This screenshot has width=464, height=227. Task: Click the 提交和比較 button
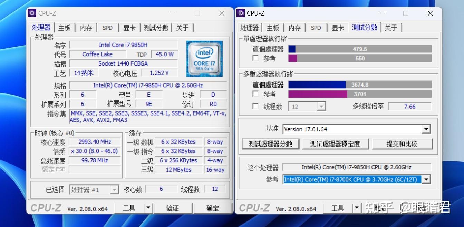(402, 144)
